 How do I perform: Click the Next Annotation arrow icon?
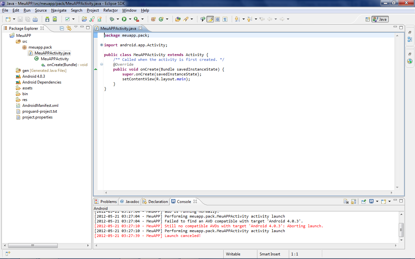click(237, 19)
